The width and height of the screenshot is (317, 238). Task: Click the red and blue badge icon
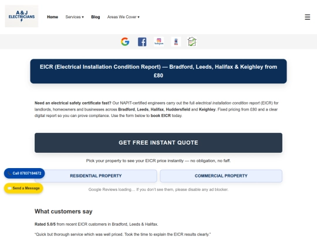pyautogui.click(x=176, y=42)
